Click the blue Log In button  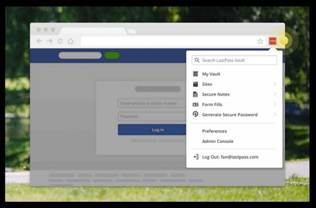[x=152, y=130]
